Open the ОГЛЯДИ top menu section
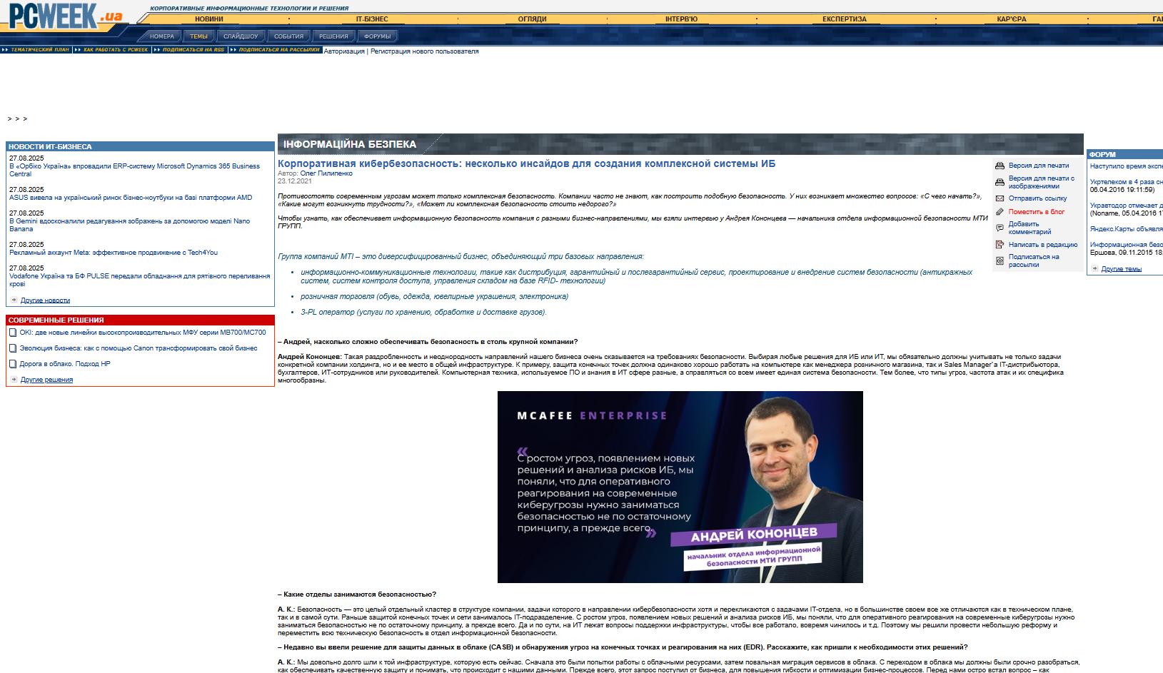 pos(533,19)
